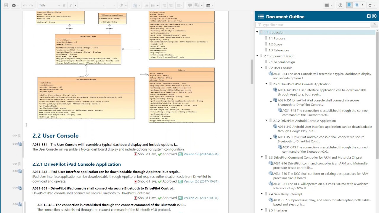Collapse the 1 Introduction outline node
Screen dimensions: 379x213
(257, 32)
